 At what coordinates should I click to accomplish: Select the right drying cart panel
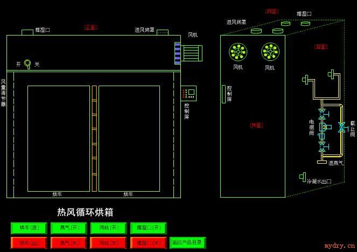(x=129, y=138)
